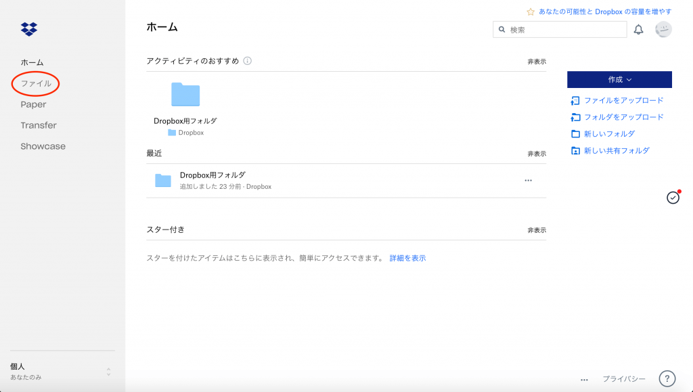
Task: Click the 新しいフォルダ folder icon
Action: tap(575, 134)
